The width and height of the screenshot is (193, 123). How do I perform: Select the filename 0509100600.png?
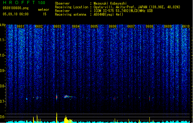pos(16,8)
